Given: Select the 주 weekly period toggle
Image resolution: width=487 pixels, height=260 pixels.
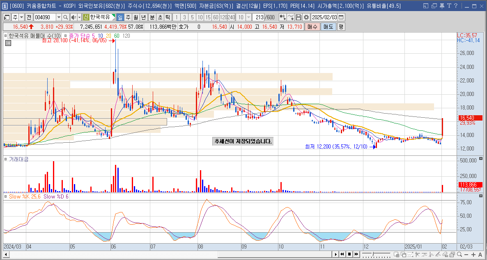Looking at the screenshot, I should coord(128,17).
